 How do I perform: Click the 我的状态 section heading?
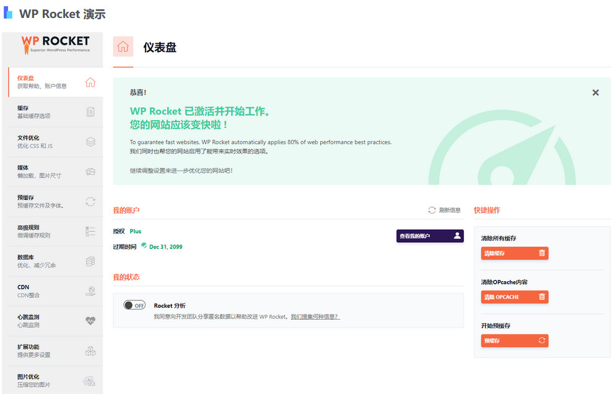pyautogui.click(x=126, y=277)
